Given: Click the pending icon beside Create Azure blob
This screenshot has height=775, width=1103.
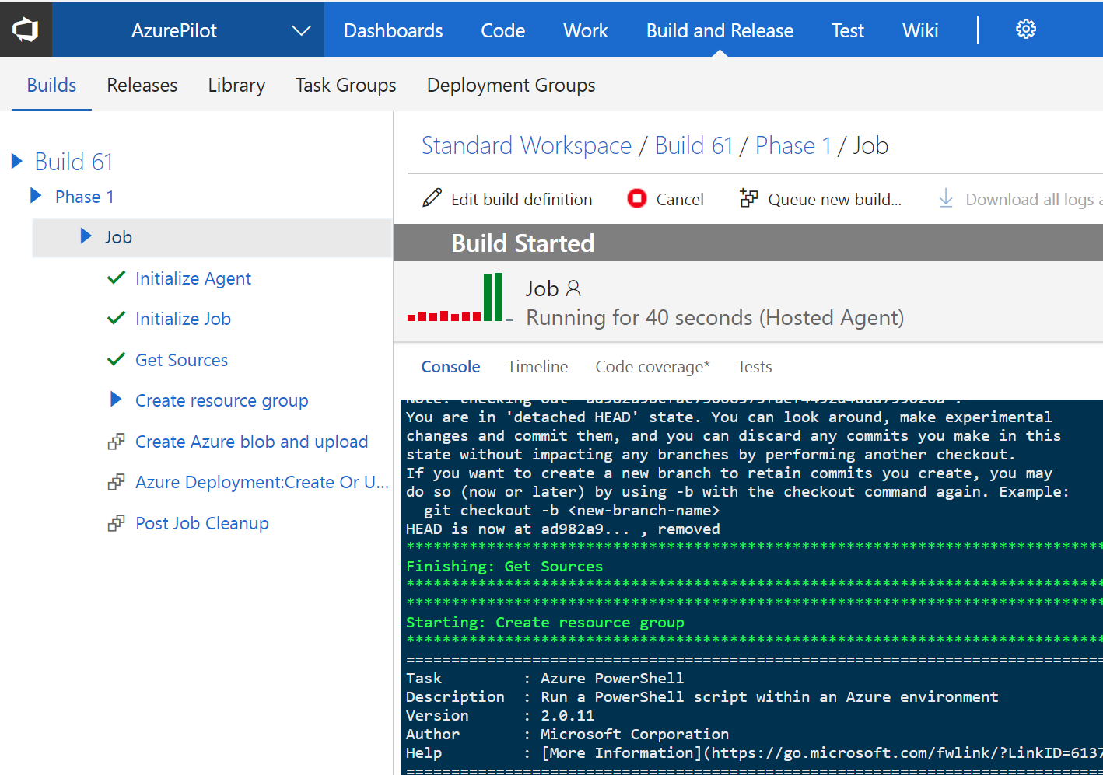Looking at the screenshot, I should point(116,442).
